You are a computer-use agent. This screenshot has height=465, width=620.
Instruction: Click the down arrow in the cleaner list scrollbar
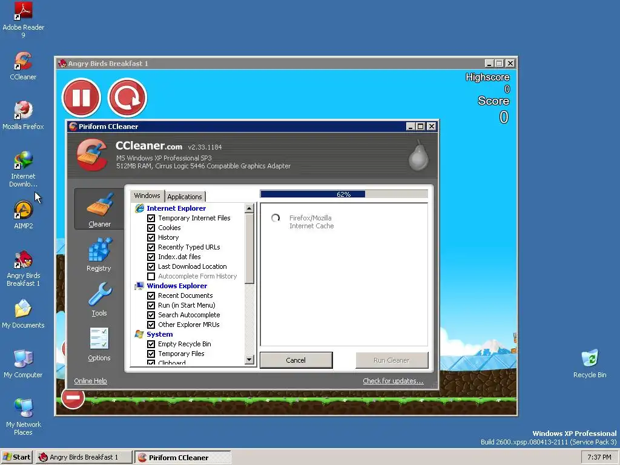coord(249,360)
